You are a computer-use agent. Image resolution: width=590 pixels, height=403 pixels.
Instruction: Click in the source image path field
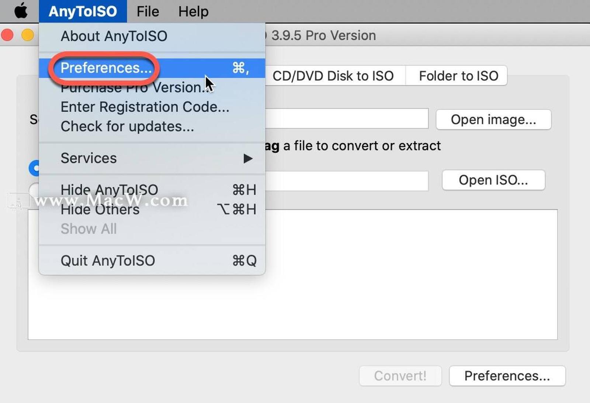(347, 118)
